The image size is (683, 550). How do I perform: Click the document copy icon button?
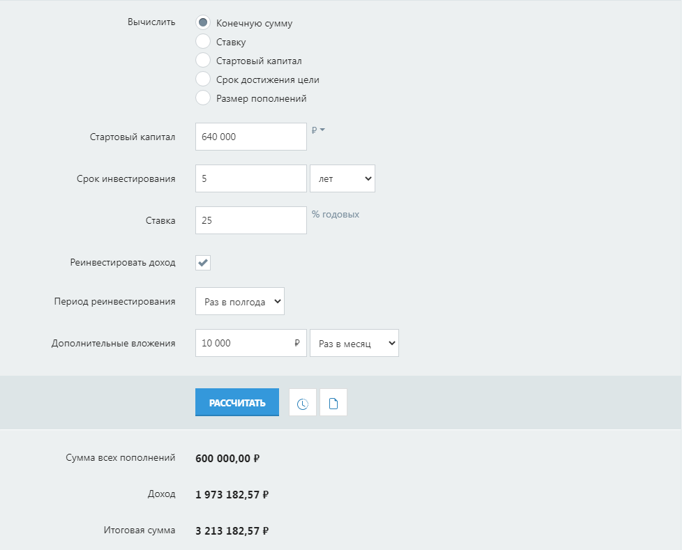point(333,402)
